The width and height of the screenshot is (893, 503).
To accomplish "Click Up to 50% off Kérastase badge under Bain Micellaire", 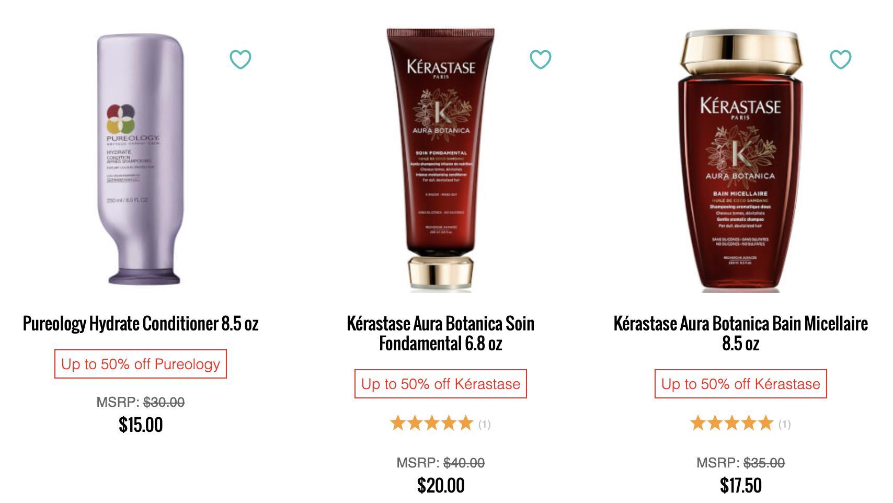I will point(741,384).
